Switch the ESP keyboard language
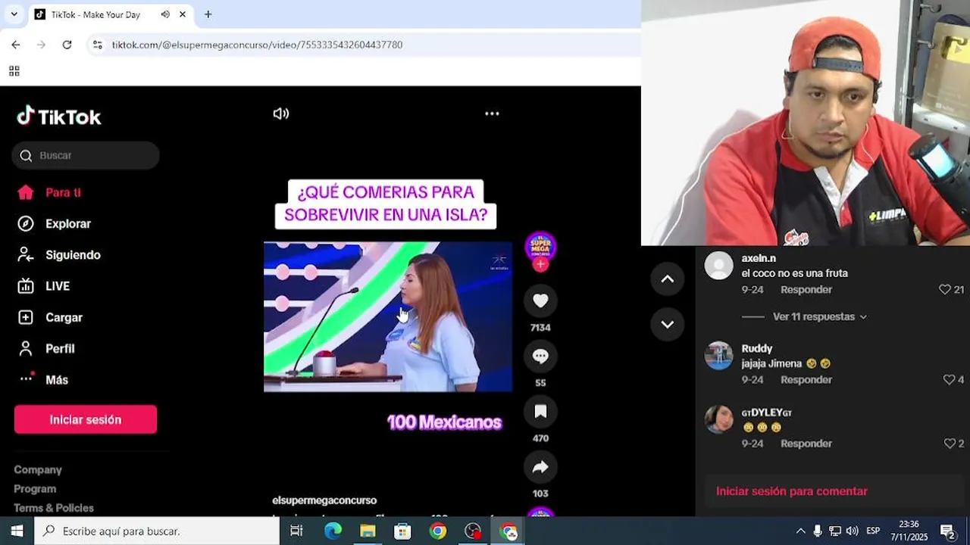The image size is (970, 545). tap(873, 531)
